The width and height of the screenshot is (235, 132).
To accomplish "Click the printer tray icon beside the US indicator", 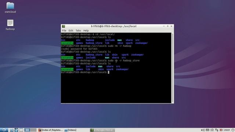I will (212, 130).
